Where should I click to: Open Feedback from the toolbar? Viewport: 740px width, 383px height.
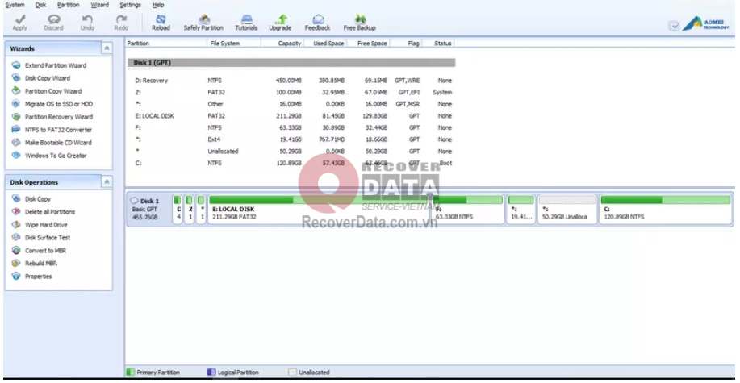pyautogui.click(x=318, y=23)
